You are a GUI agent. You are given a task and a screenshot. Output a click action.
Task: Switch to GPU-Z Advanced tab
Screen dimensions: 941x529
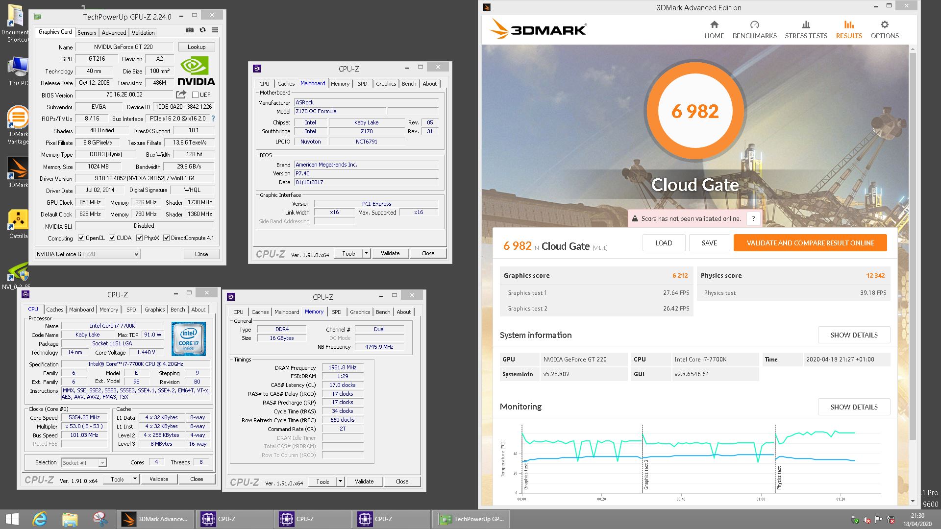coord(114,32)
